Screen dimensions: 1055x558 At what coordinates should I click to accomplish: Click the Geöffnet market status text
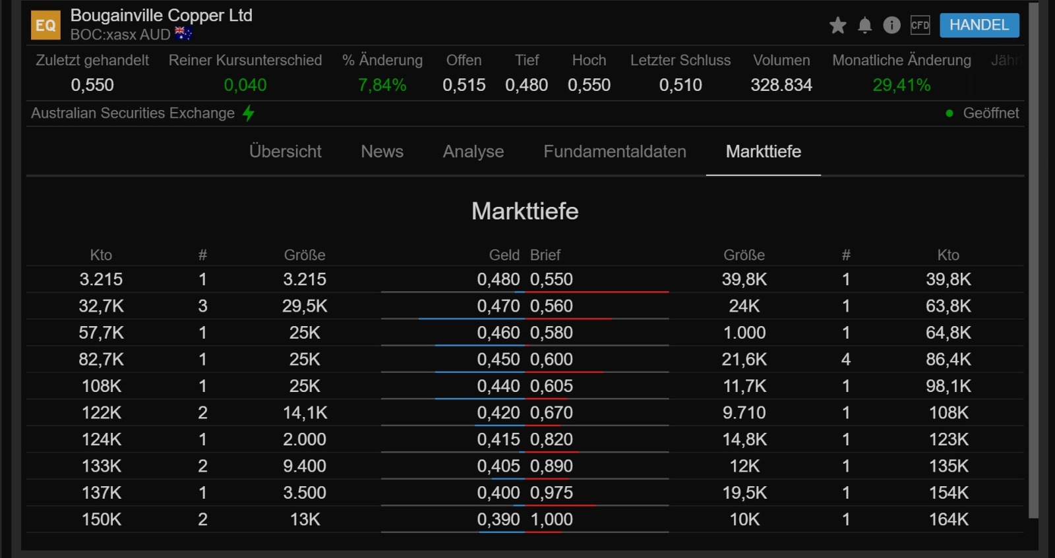[991, 113]
